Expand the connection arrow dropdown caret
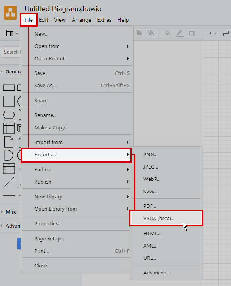The image size is (231, 286). (216, 33)
